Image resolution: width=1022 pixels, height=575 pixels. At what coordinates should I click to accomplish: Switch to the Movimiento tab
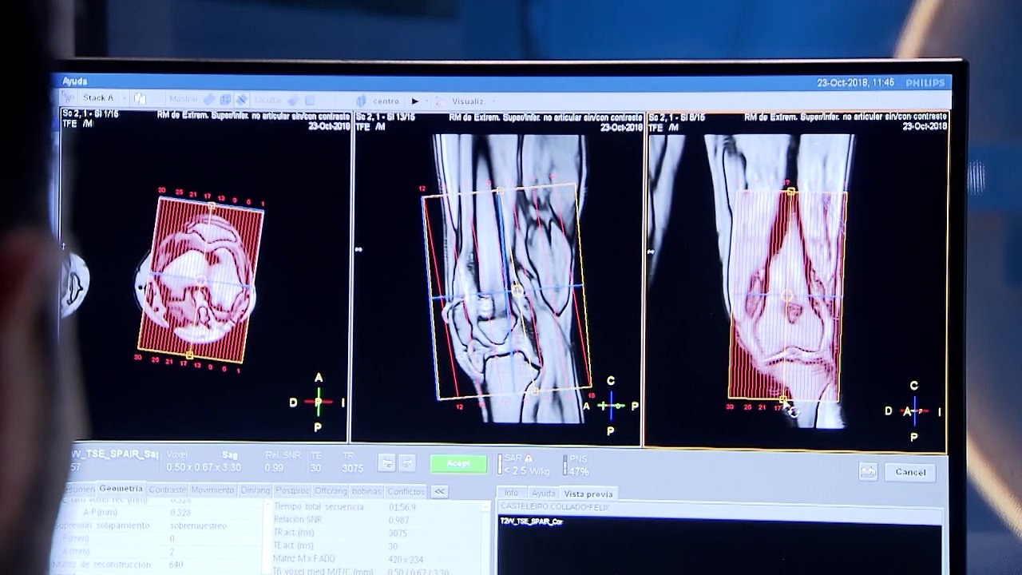(213, 490)
